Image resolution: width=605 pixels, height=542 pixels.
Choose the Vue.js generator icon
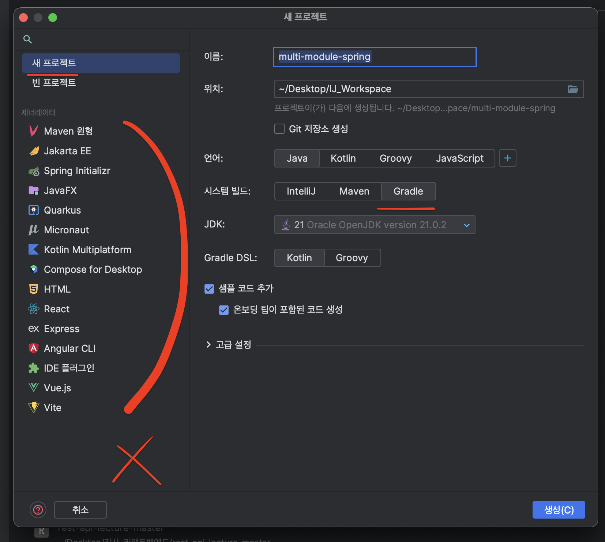[x=34, y=388]
